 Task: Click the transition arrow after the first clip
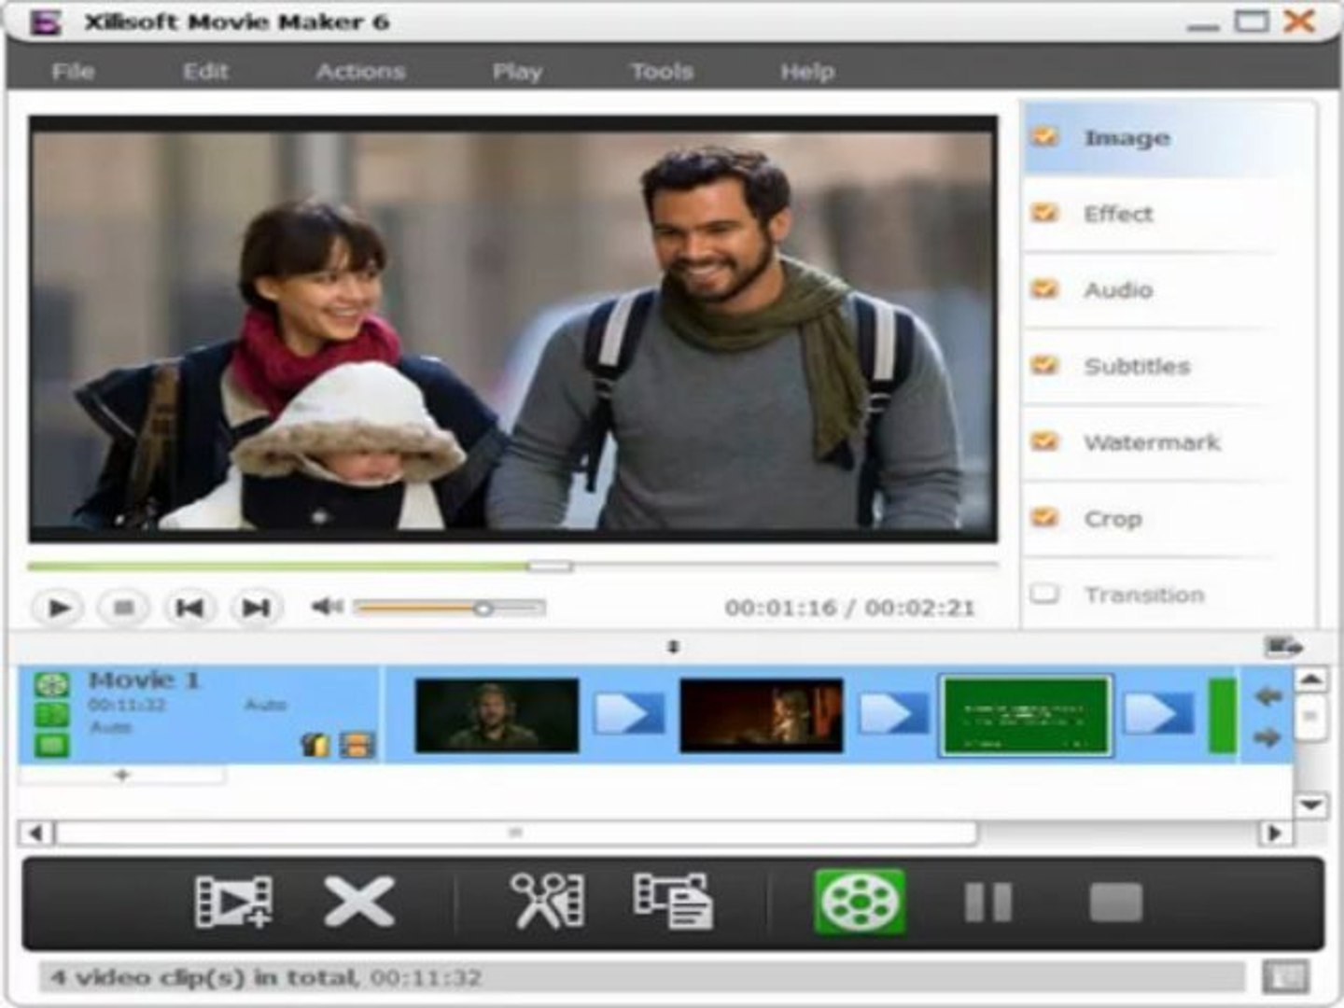pyautogui.click(x=630, y=715)
